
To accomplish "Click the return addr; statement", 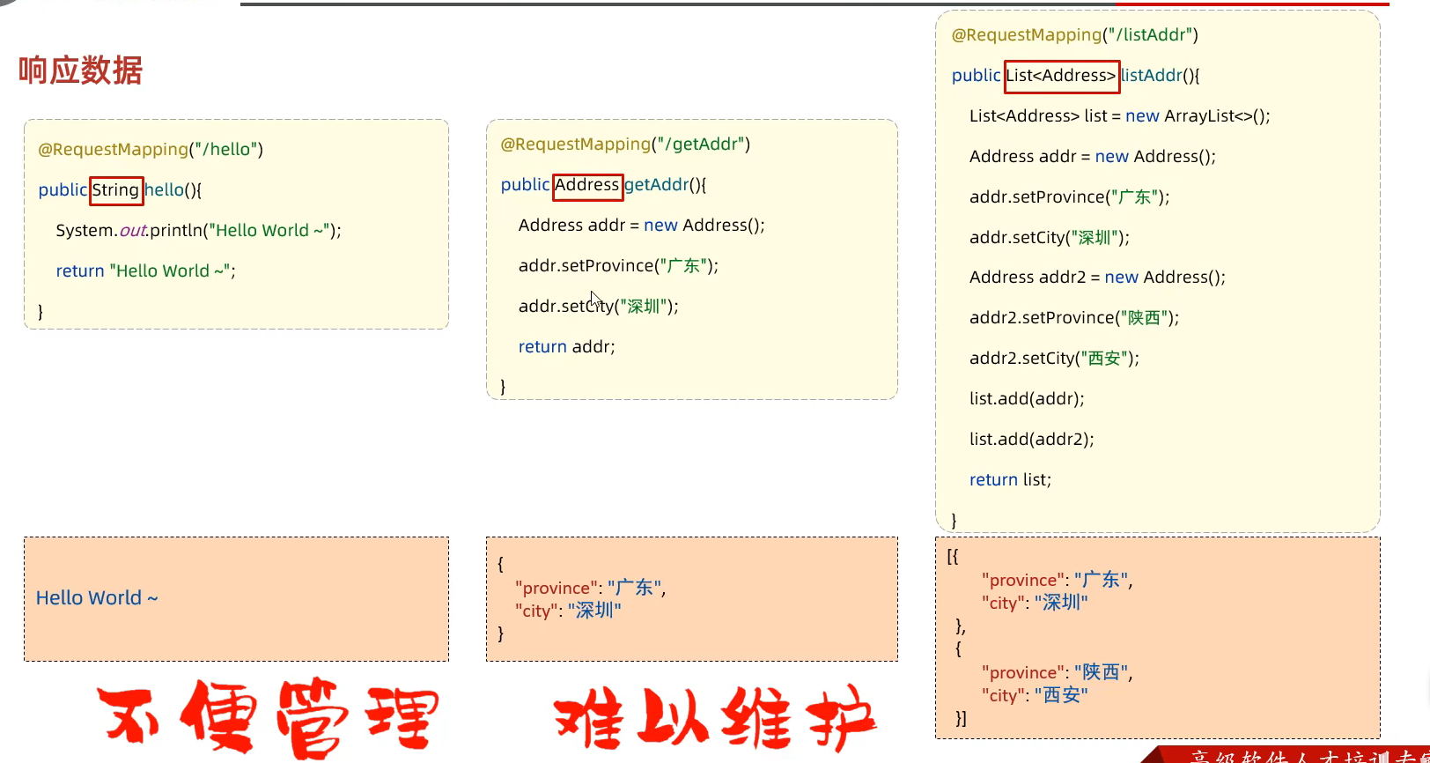I will (566, 347).
